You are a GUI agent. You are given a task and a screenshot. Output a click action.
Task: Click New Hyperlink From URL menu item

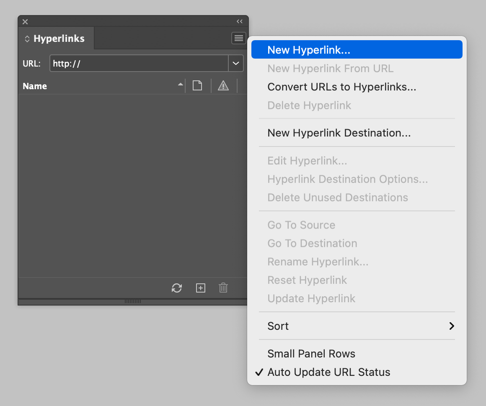pos(357,69)
